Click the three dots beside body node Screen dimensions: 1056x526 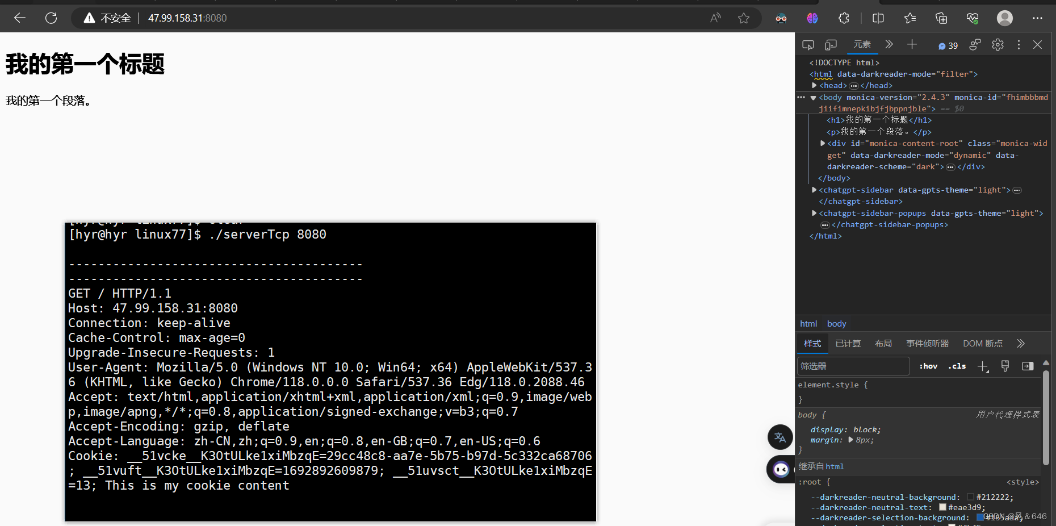[801, 97]
